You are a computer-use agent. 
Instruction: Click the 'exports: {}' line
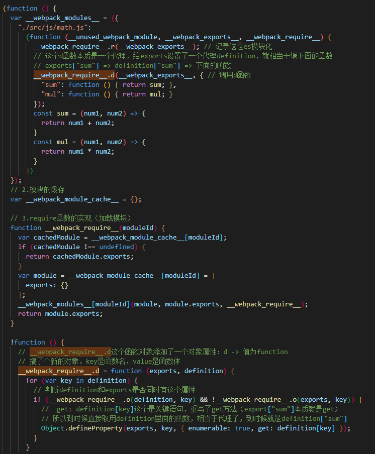[47, 285]
